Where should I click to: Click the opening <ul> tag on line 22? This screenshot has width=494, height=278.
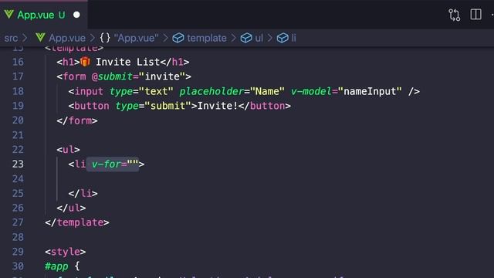69,149
